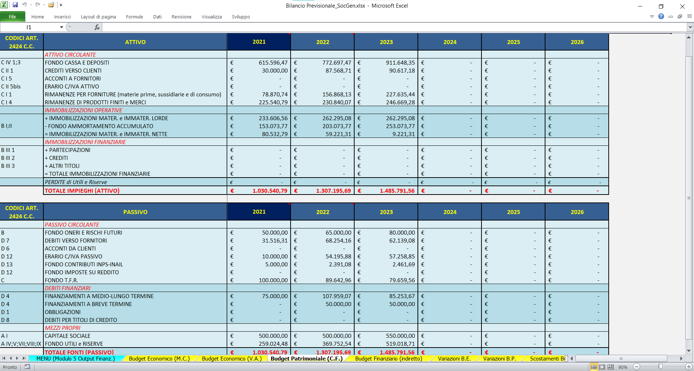Screen dimensions: 694x371
Task: Click the horizontal scrollbar right arrow
Action: click(681, 358)
